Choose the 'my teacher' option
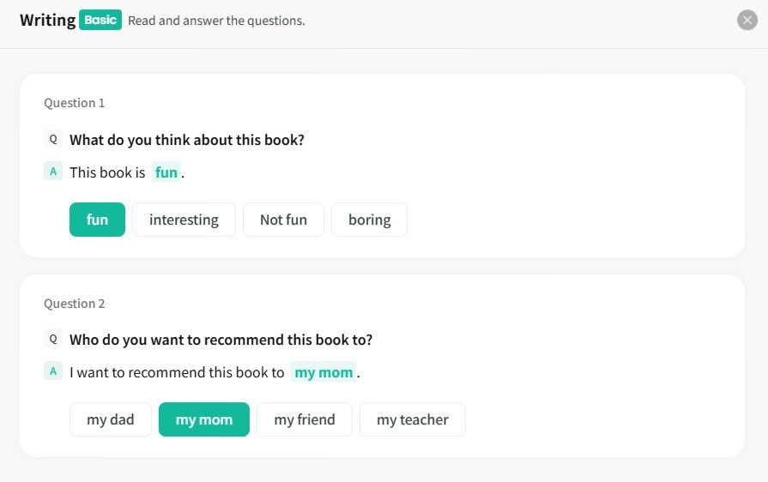The width and height of the screenshot is (768, 482). pos(413,419)
